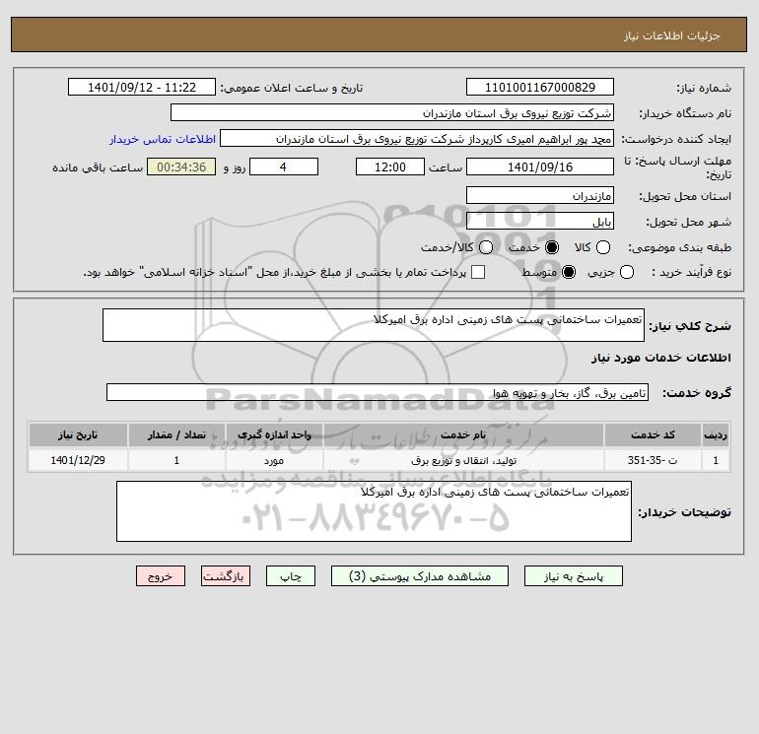Click the quantity cell showing 1
759x734 pixels.
176,460
